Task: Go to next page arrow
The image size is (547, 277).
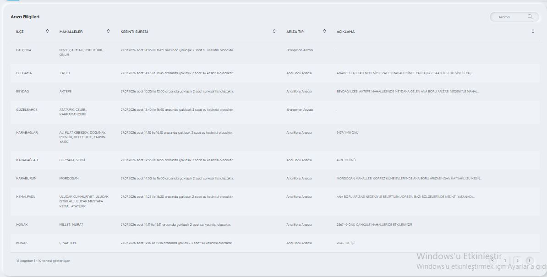Action: (530, 261)
